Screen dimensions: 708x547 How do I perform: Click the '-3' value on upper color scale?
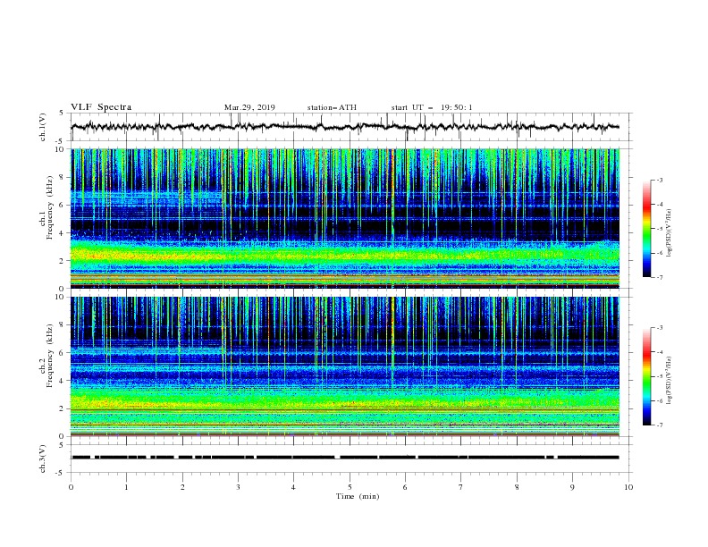(x=660, y=180)
